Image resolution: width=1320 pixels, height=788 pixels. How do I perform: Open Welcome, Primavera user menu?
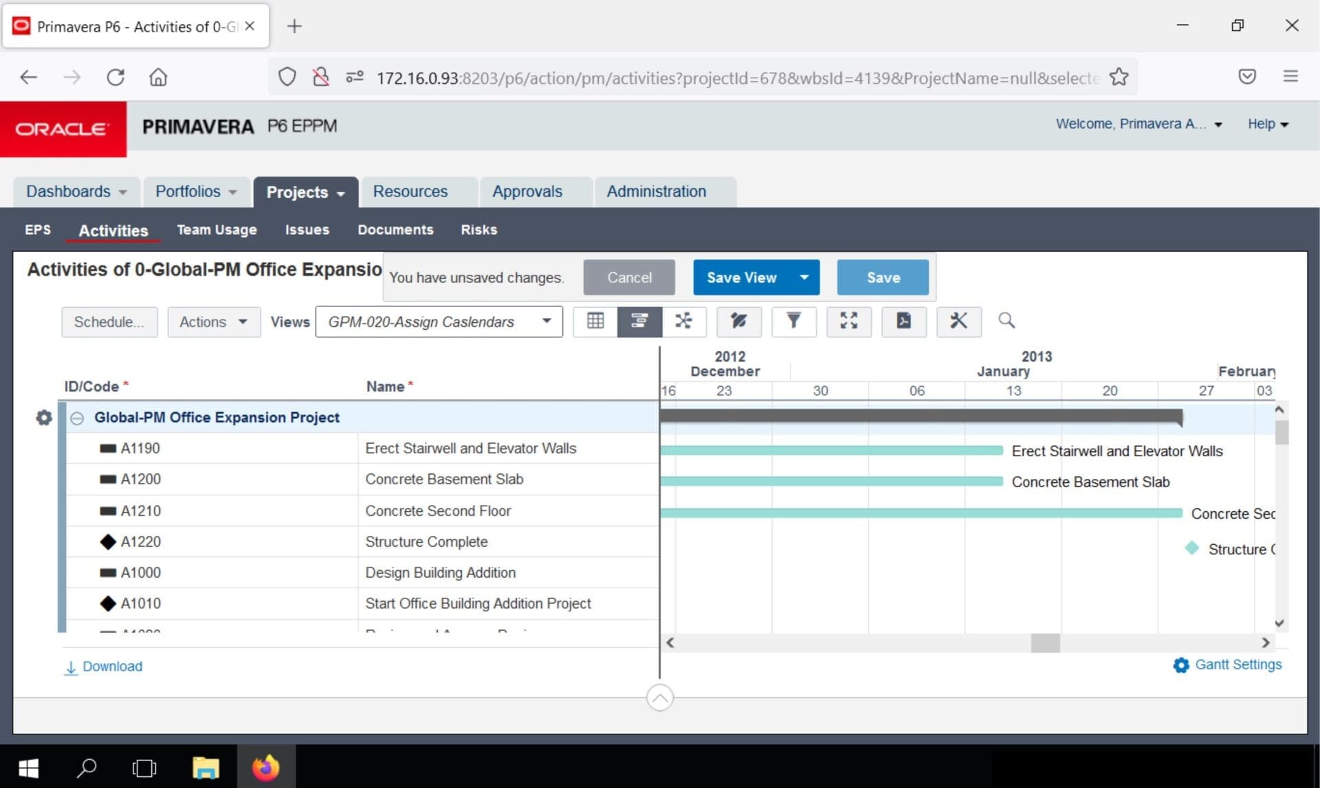tap(1138, 124)
